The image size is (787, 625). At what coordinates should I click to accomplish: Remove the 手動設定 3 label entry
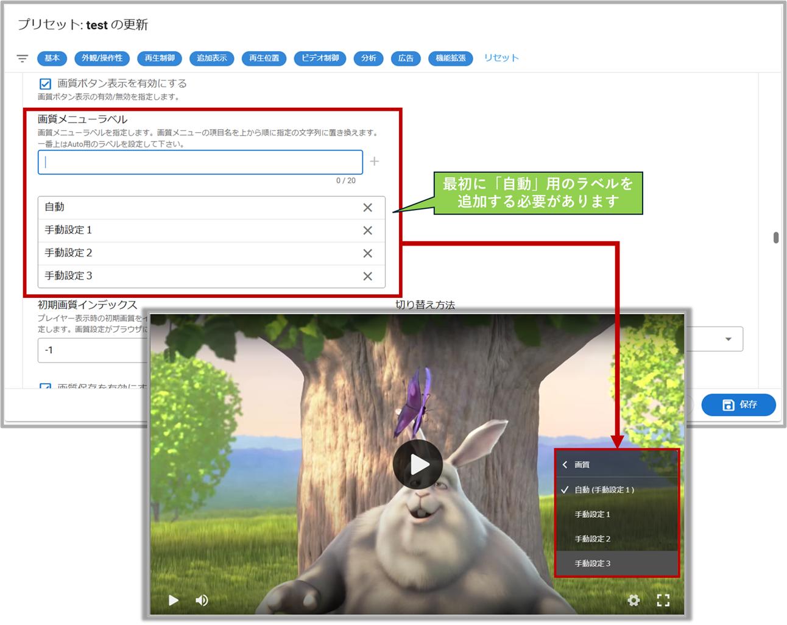point(368,277)
